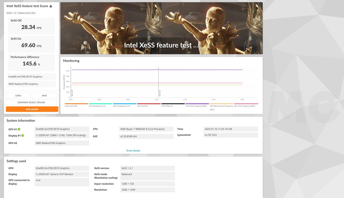Click the black CPU Utility (%) legend swatch
The height and width of the screenshot is (198, 344).
(173, 104)
